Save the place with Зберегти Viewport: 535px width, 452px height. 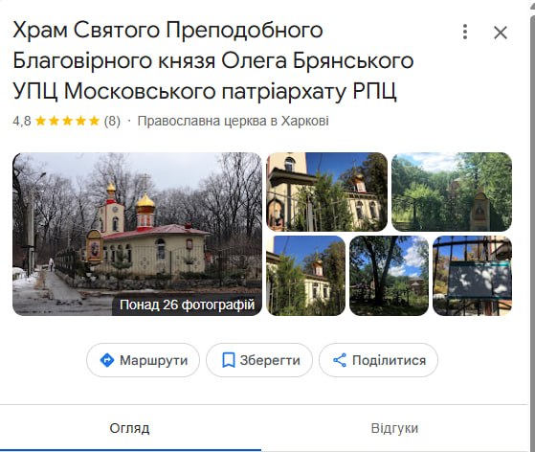tap(259, 360)
